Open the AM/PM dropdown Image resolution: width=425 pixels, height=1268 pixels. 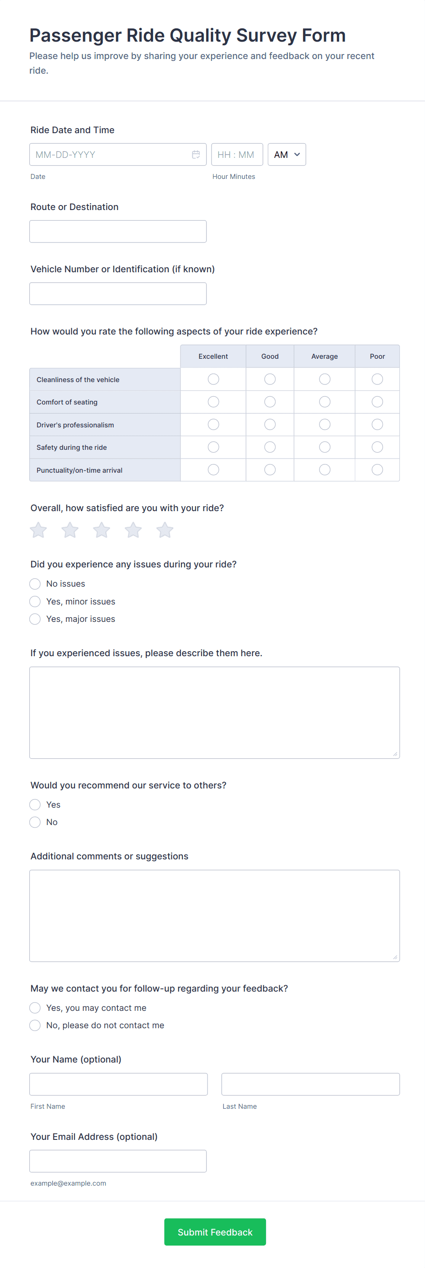click(287, 155)
